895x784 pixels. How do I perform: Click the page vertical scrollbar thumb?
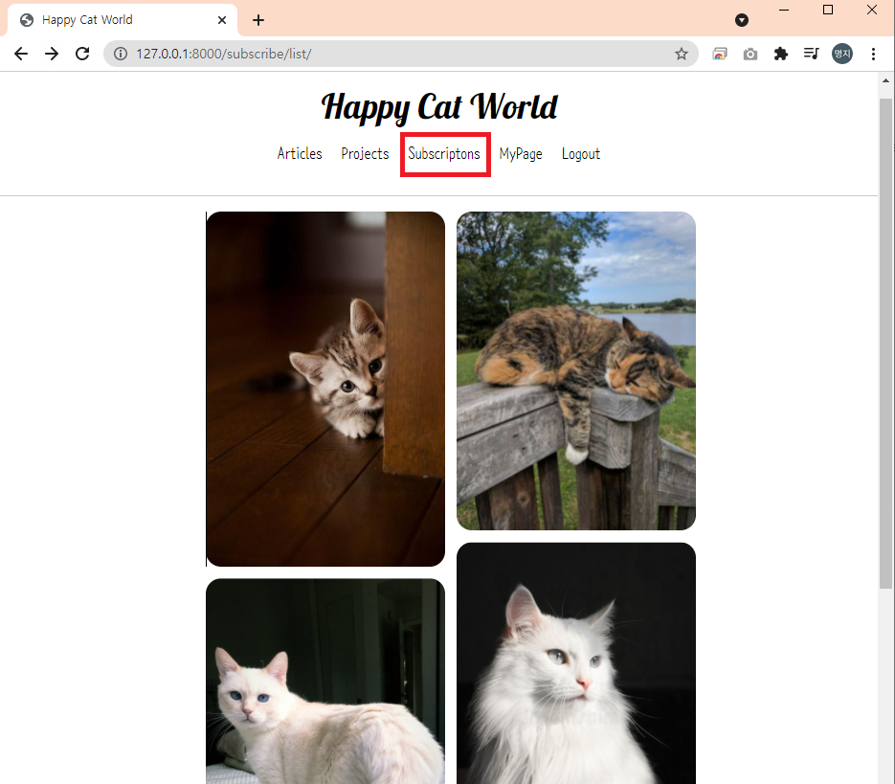click(x=885, y=343)
